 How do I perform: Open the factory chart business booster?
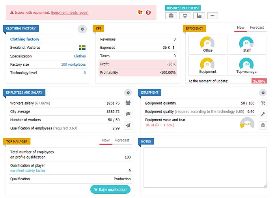pos(199,16)
